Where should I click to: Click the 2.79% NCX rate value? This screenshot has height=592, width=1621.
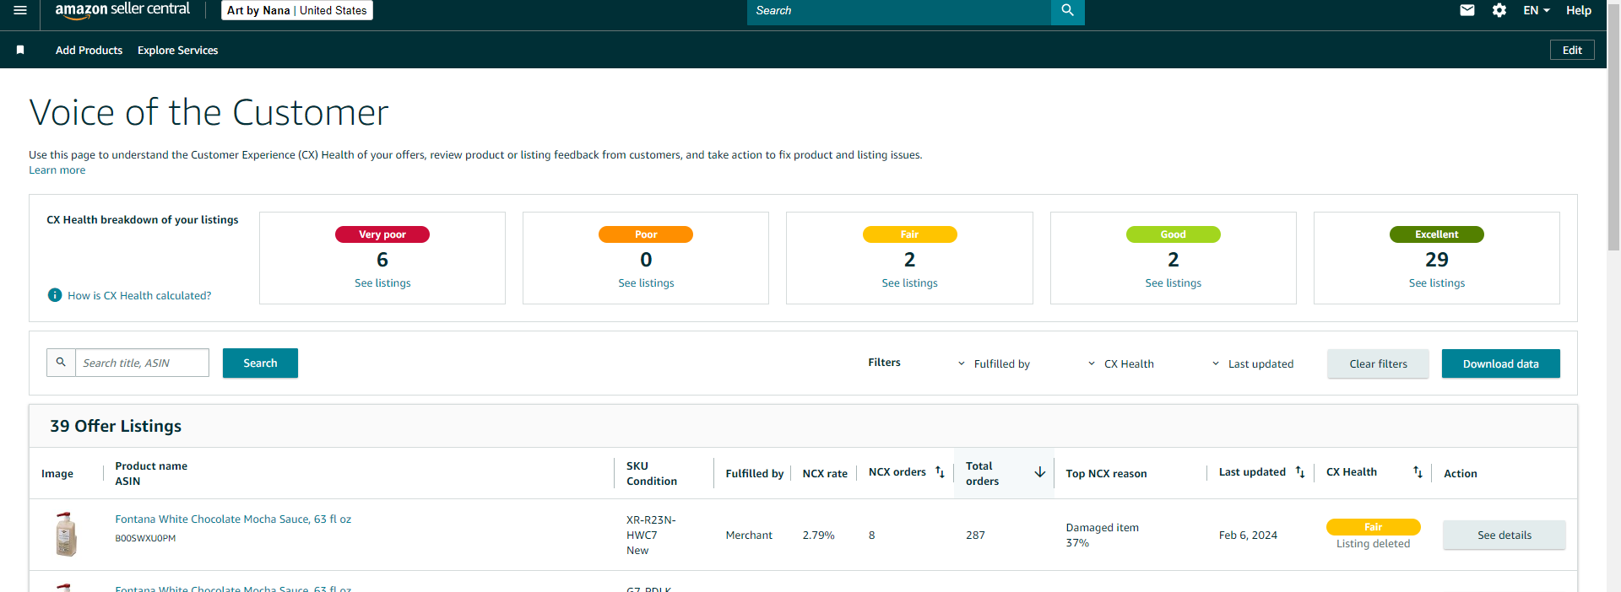coord(818,535)
